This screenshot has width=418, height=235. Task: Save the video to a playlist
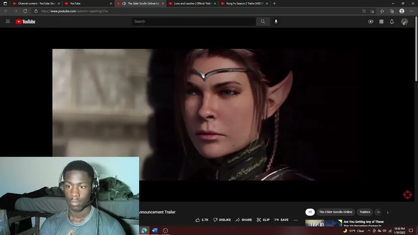pos(281,220)
